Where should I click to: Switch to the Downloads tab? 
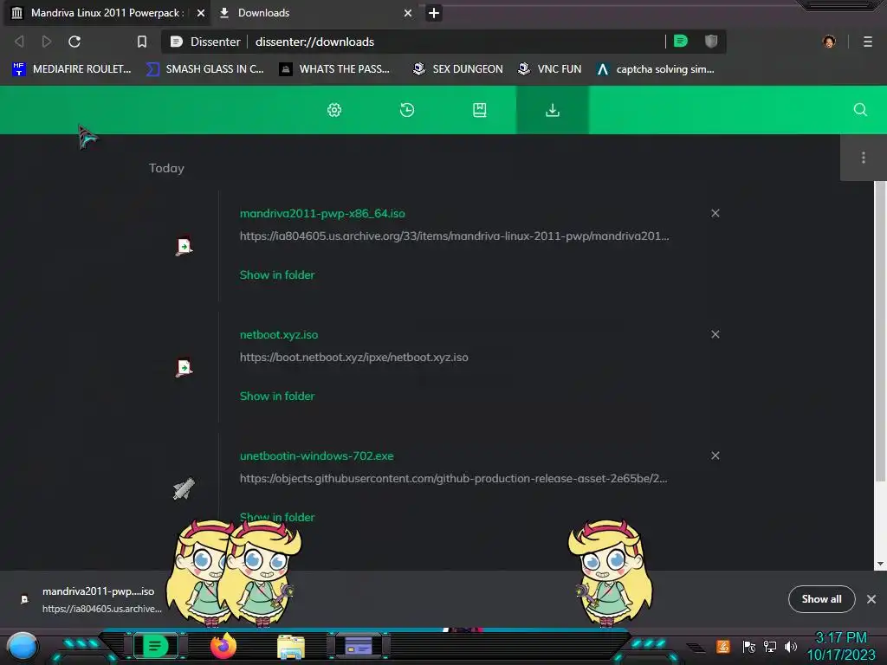click(x=314, y=12)
